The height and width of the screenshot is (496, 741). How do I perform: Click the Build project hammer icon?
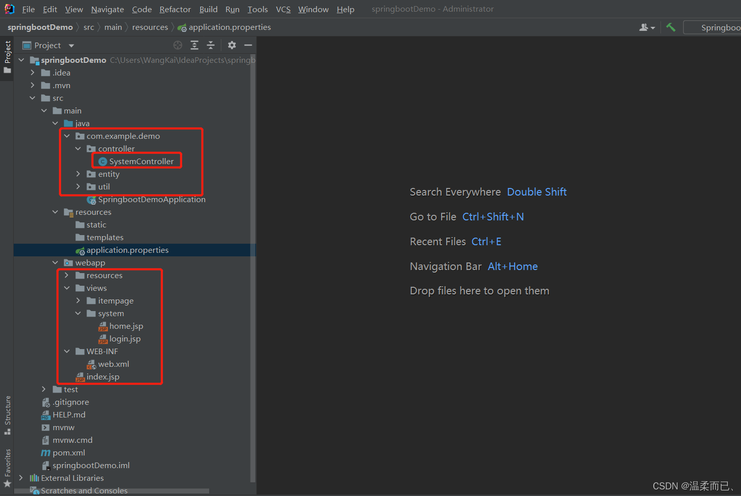click(671, 27)
